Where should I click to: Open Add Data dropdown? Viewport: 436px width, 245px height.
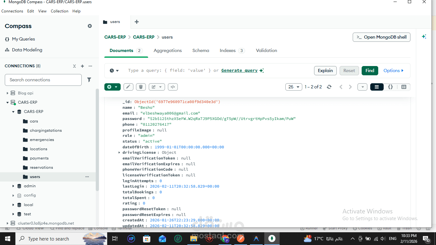click(x=112, y=87)
